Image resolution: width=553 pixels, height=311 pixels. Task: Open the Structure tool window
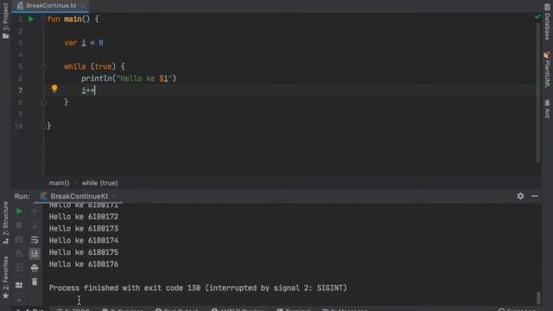pyautogui.click(x=6, y=223)
